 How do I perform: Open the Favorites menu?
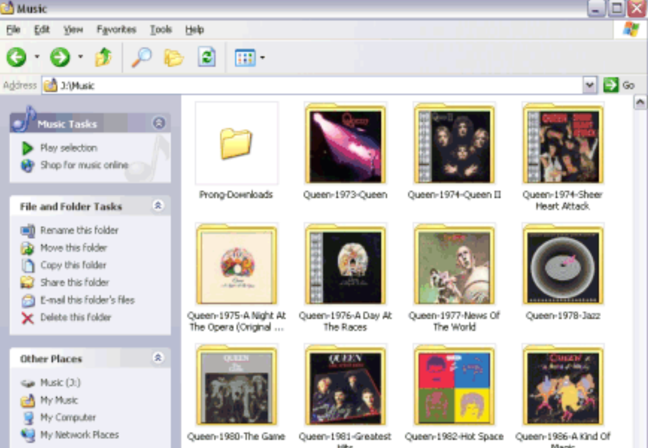click(x=117, y=29)
